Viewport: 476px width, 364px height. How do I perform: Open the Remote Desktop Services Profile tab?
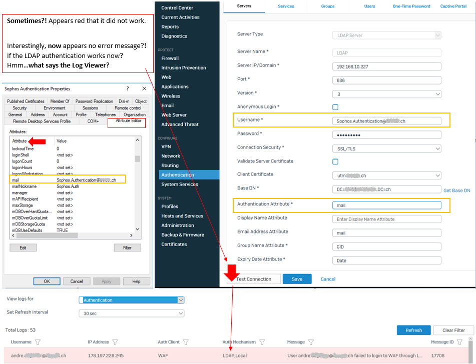pyautogui.click(x=42, y=121)
